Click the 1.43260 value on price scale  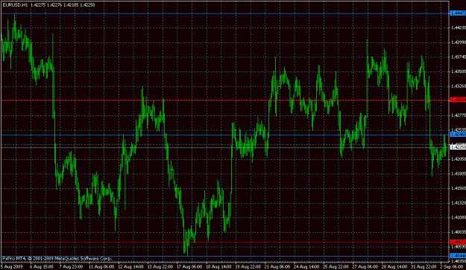(459, 86)
